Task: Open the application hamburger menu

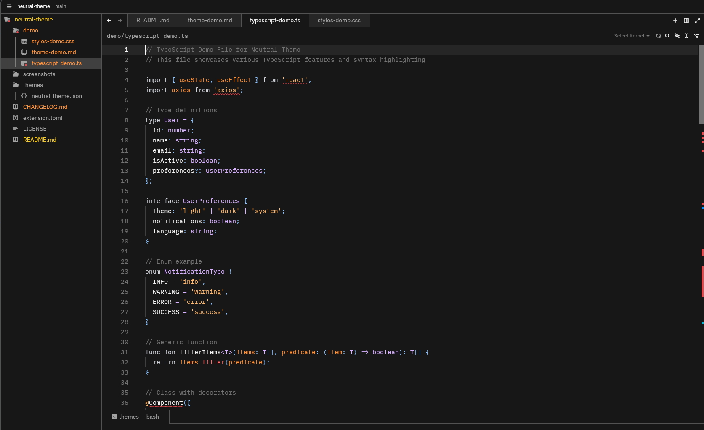Action: 9,6
